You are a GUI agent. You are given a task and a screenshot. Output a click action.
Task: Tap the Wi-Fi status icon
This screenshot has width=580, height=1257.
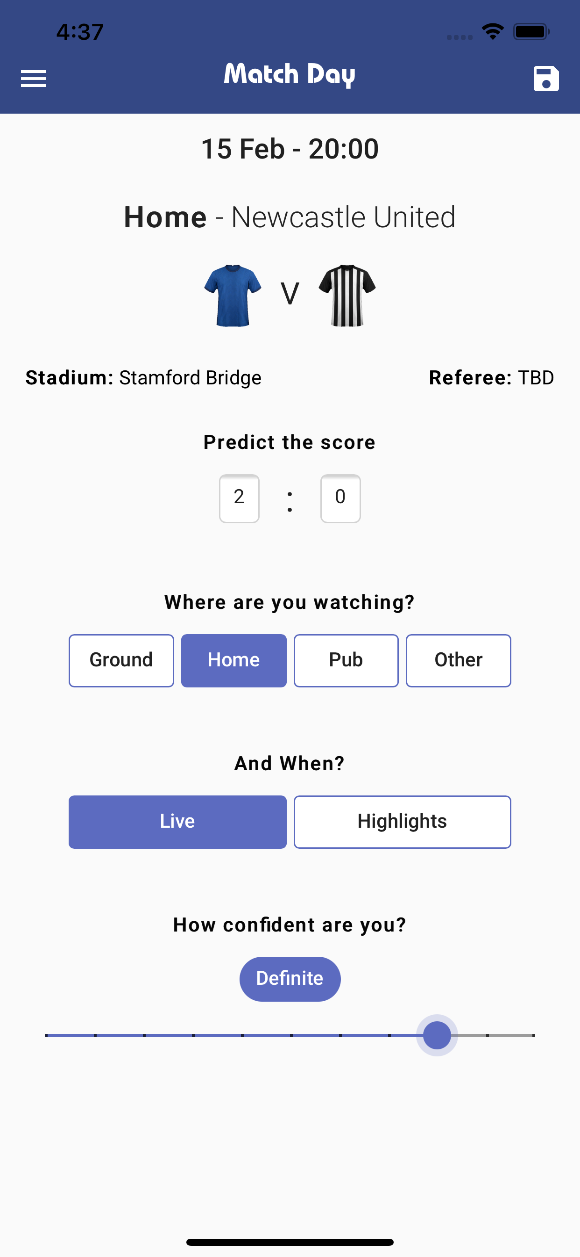point(492,32)
